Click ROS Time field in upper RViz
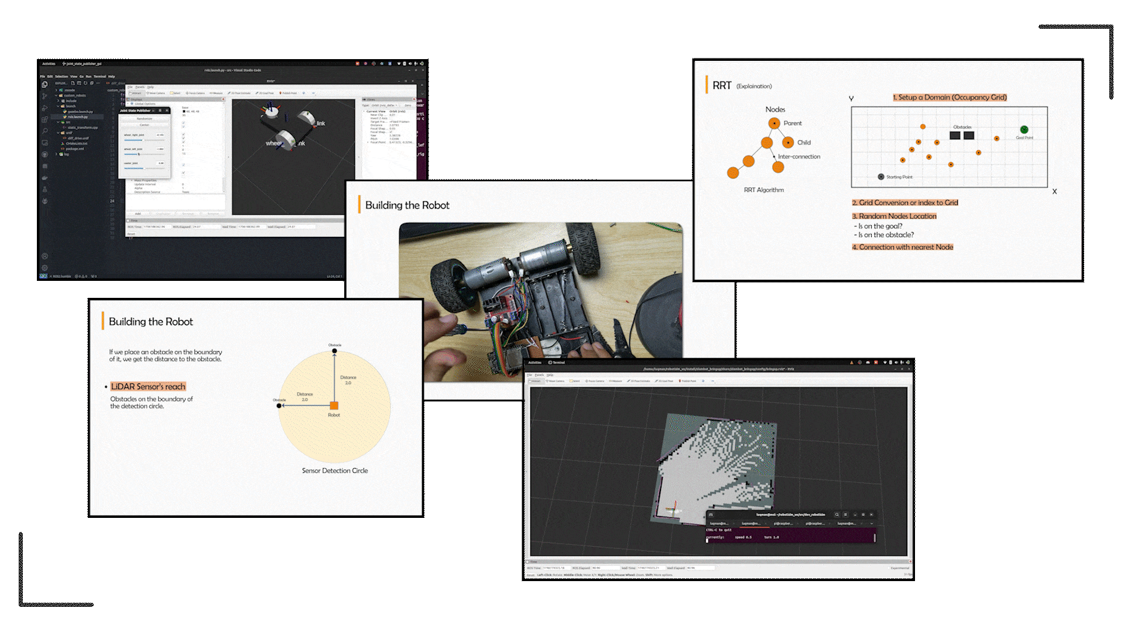The height and width of the screenshot is (632, 1124). (157, 226)
